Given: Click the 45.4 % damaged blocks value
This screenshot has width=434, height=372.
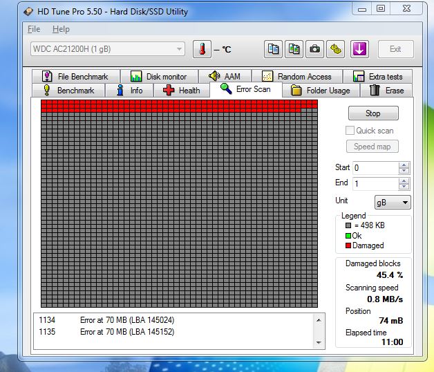Looking at the screenshot, I should pyautogui.click(x=390, y=275).
